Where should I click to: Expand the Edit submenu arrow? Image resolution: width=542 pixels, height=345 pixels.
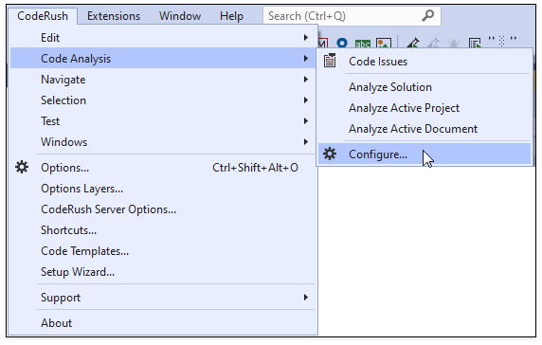coord(305,37)
